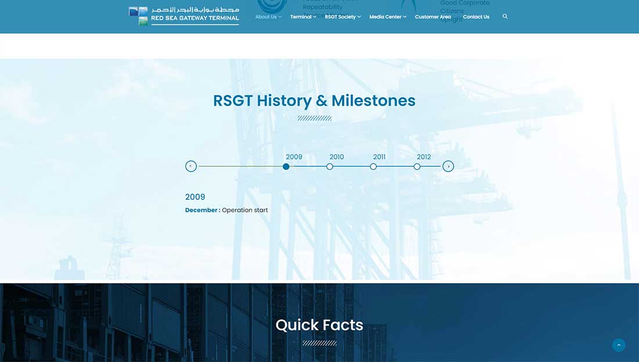The width and height of the screenshot is (639, 362).
Task: Select the 2011 timeline dot
Action: [374, 166]
